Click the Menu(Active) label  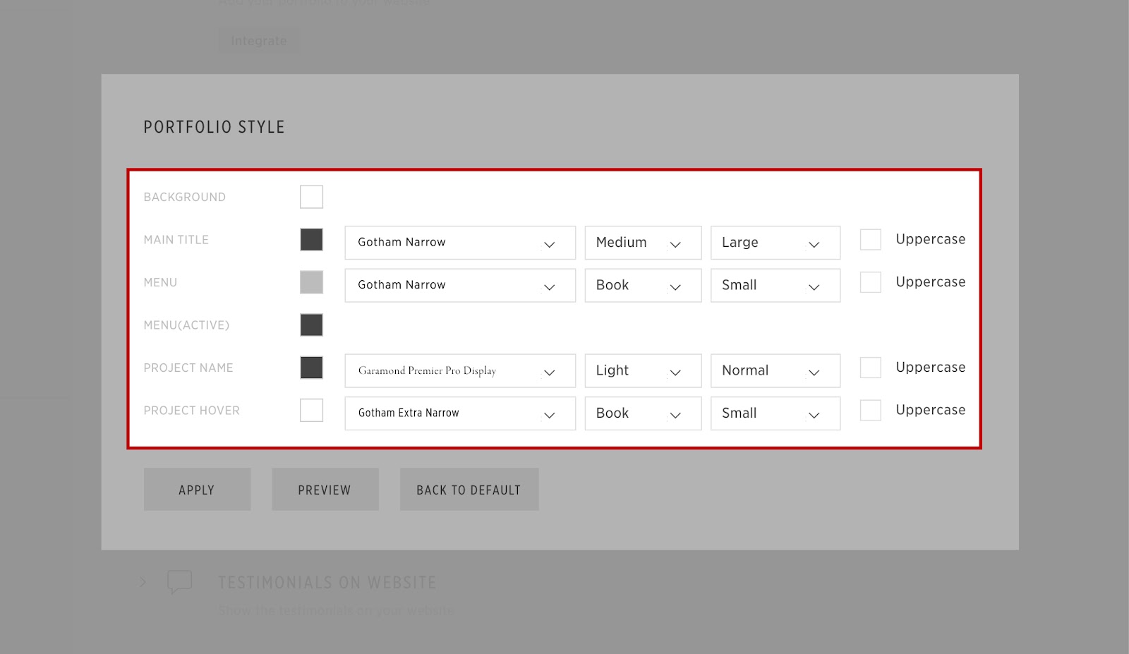(186, 325)
